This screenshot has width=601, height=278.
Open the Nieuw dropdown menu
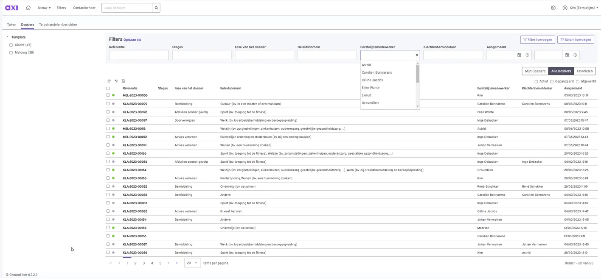pyautogui.click(x=44, y=8)
